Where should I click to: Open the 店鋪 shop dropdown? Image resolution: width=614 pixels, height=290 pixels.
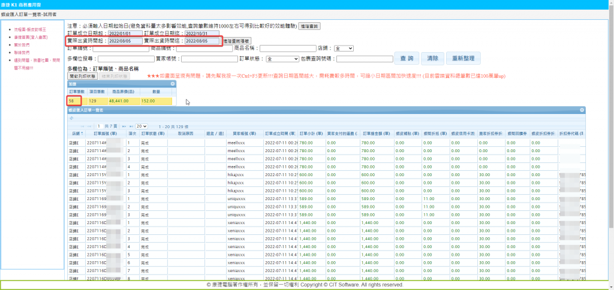[345, 49]
